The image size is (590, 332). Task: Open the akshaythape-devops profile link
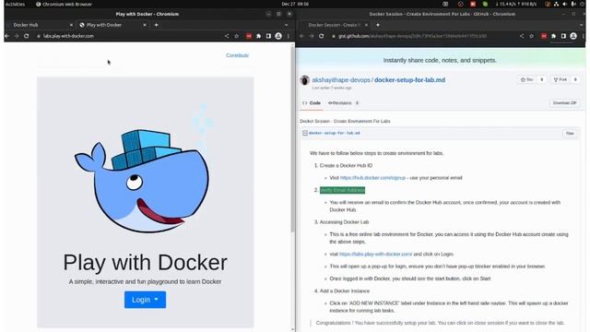[x=341, y=80]
